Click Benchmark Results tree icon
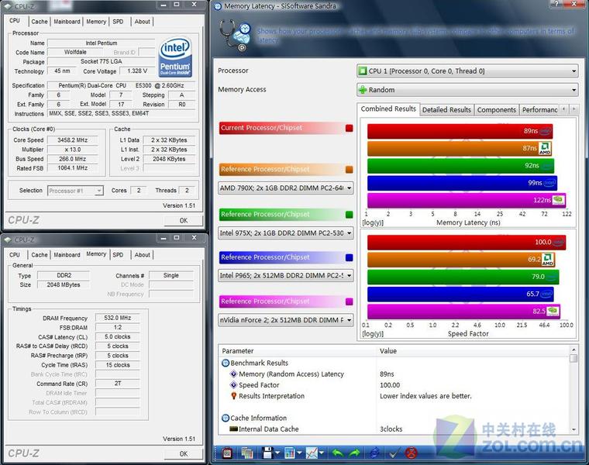Screen dimensions: 589x465 (226, 363)
